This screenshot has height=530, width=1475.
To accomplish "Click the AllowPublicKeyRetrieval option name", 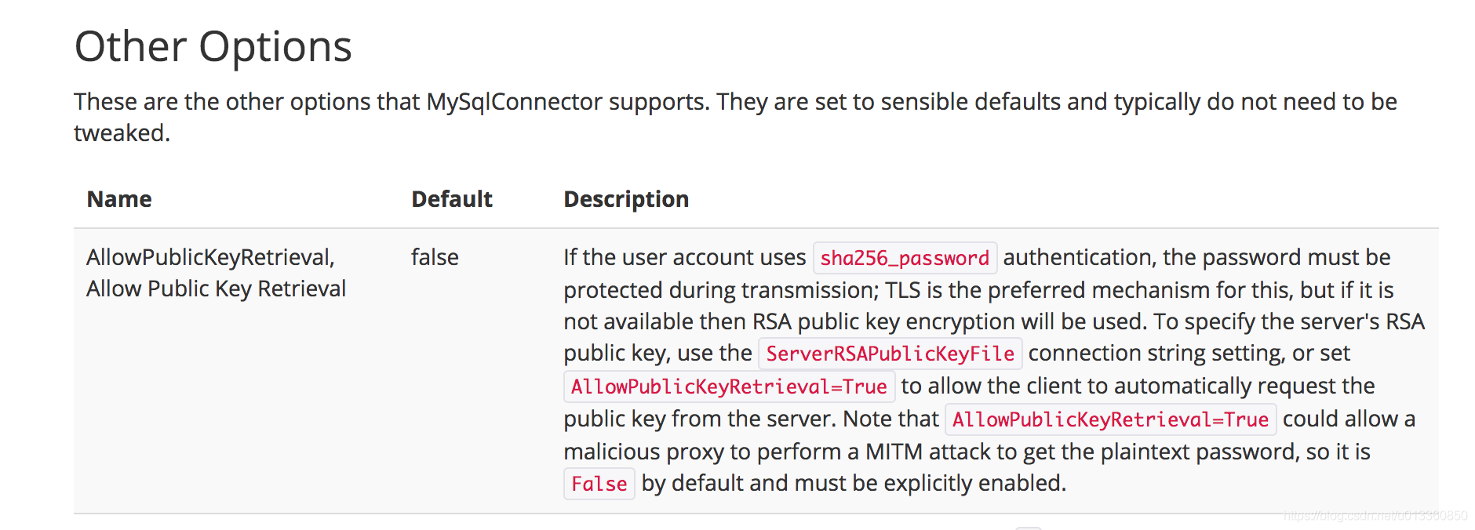I will click(210, 257).
